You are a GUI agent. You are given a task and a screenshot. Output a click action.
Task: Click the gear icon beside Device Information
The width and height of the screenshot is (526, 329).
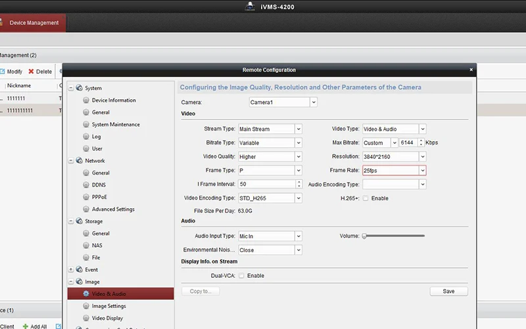(86, 100)
